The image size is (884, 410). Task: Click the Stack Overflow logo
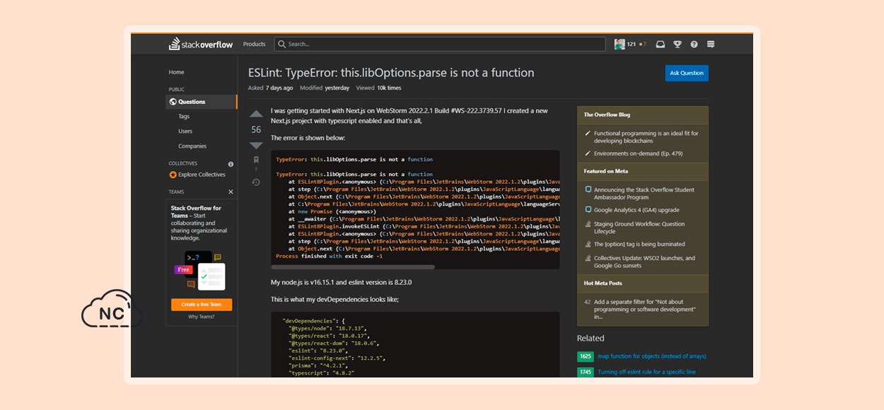(201, 44)
